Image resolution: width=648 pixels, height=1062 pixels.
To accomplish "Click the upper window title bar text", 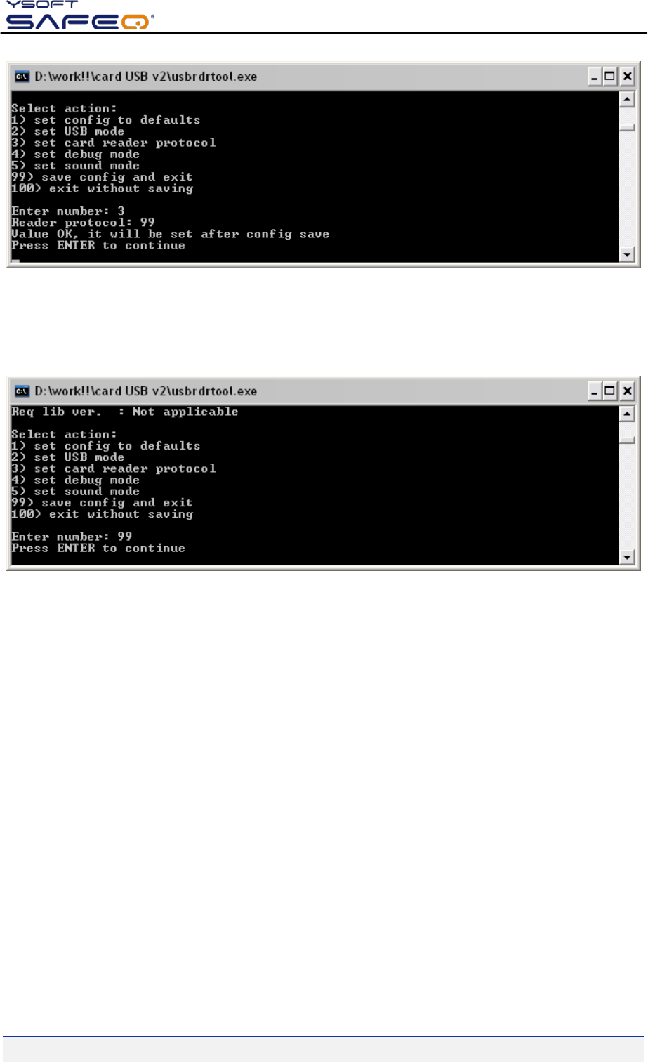I will [146, 77].
